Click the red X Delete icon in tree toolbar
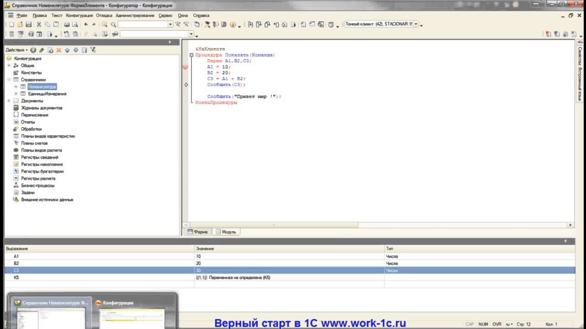The image size is (586, 329). pyautogui.click(x=59, y=50)
